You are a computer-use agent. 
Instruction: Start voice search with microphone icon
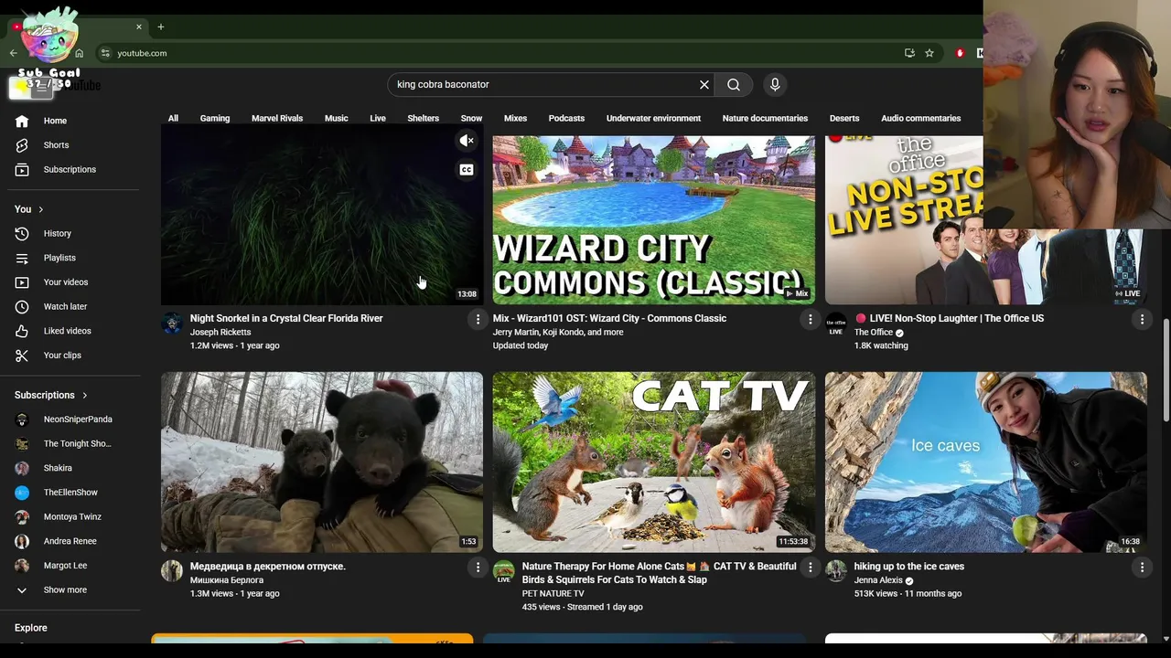(775, 84)
